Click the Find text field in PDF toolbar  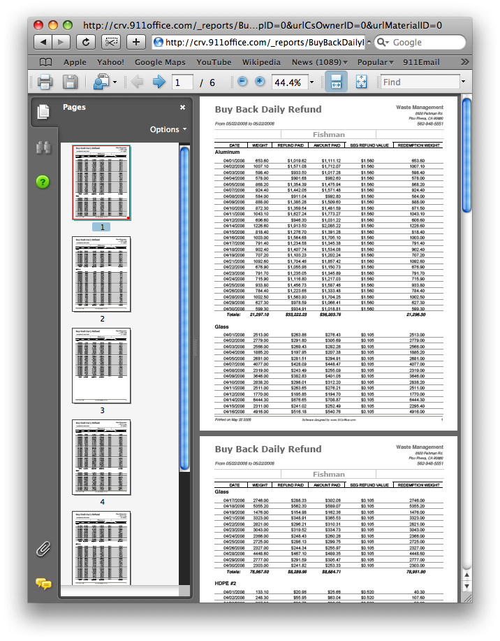click(420, 82)
